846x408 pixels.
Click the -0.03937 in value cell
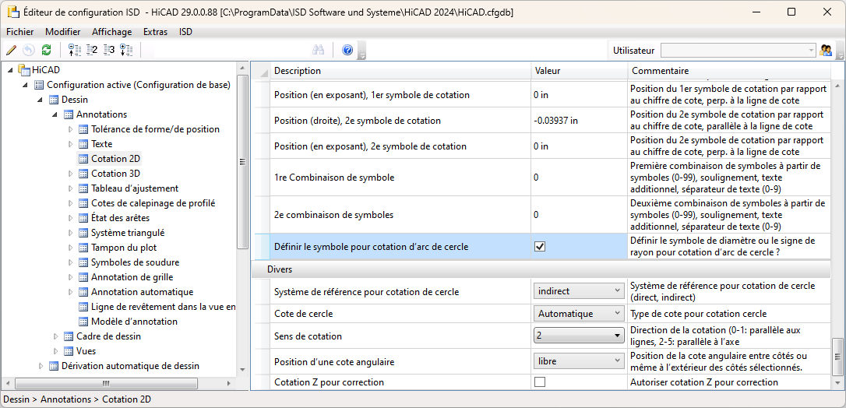(580, 121)
